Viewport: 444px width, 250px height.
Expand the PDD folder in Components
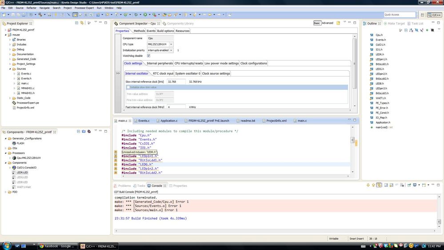pos(6,192)
